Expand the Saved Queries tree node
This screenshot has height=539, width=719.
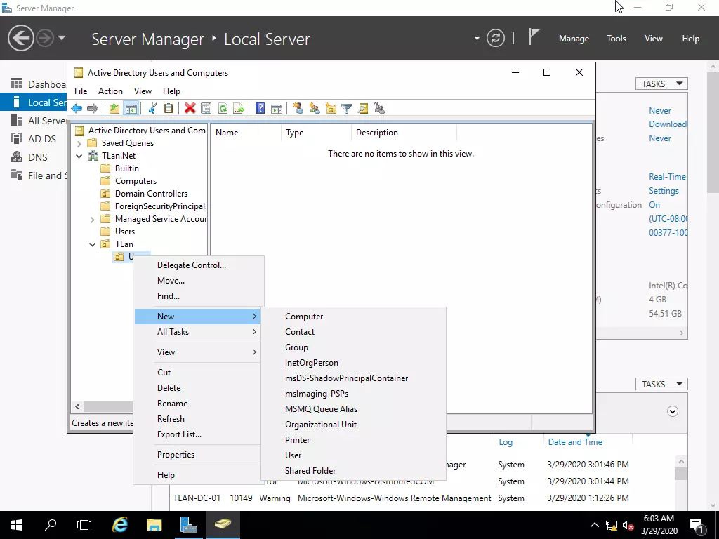point(79,143)
